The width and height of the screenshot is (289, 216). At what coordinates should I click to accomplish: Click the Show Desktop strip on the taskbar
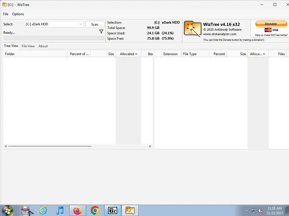point(287,211)
